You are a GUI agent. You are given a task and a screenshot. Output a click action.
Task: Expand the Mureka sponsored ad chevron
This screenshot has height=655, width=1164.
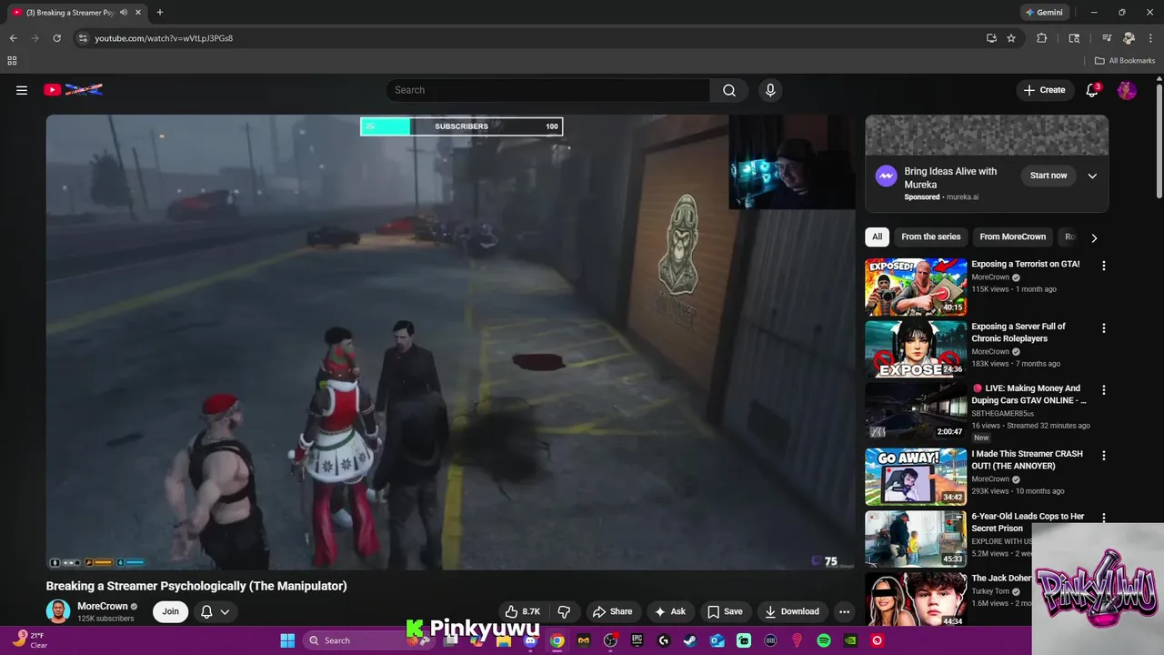[x=1092, y=176]
